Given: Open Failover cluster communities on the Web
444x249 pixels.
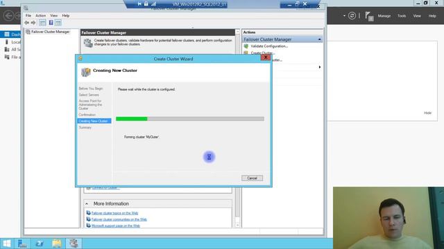Looking at the screenshot, I should (119, 219).
